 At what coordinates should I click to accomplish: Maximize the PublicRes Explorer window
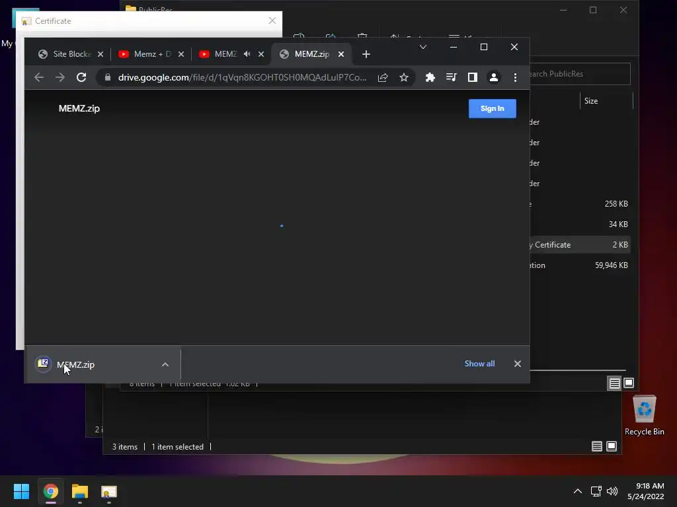tap(593, 10)
